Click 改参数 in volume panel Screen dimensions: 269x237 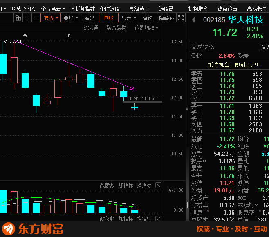click(107, 185)
